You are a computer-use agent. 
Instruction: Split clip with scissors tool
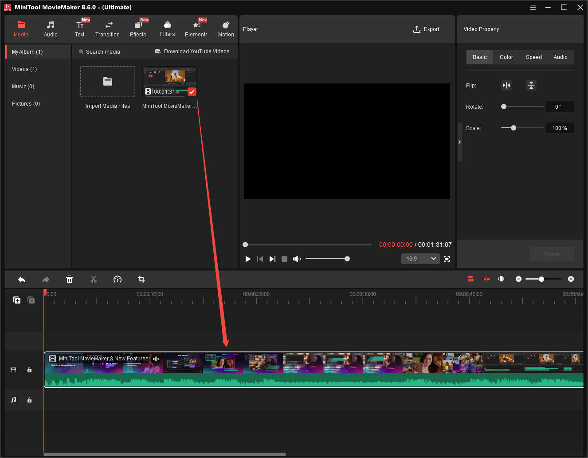click(94, 279)
